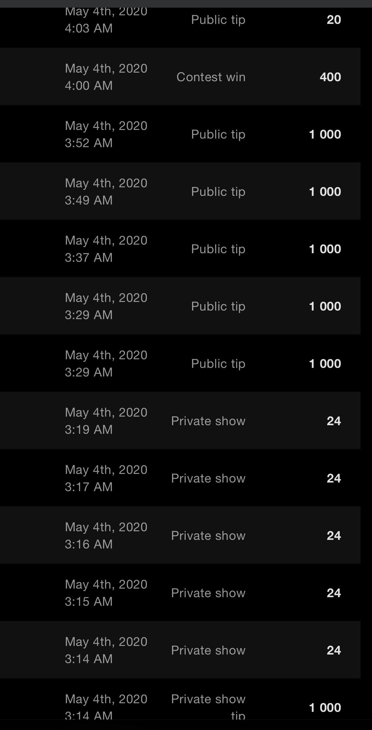Click the 1 000 amount at 3:52 AM
372x730 pixels.
(x=325, y=134)
